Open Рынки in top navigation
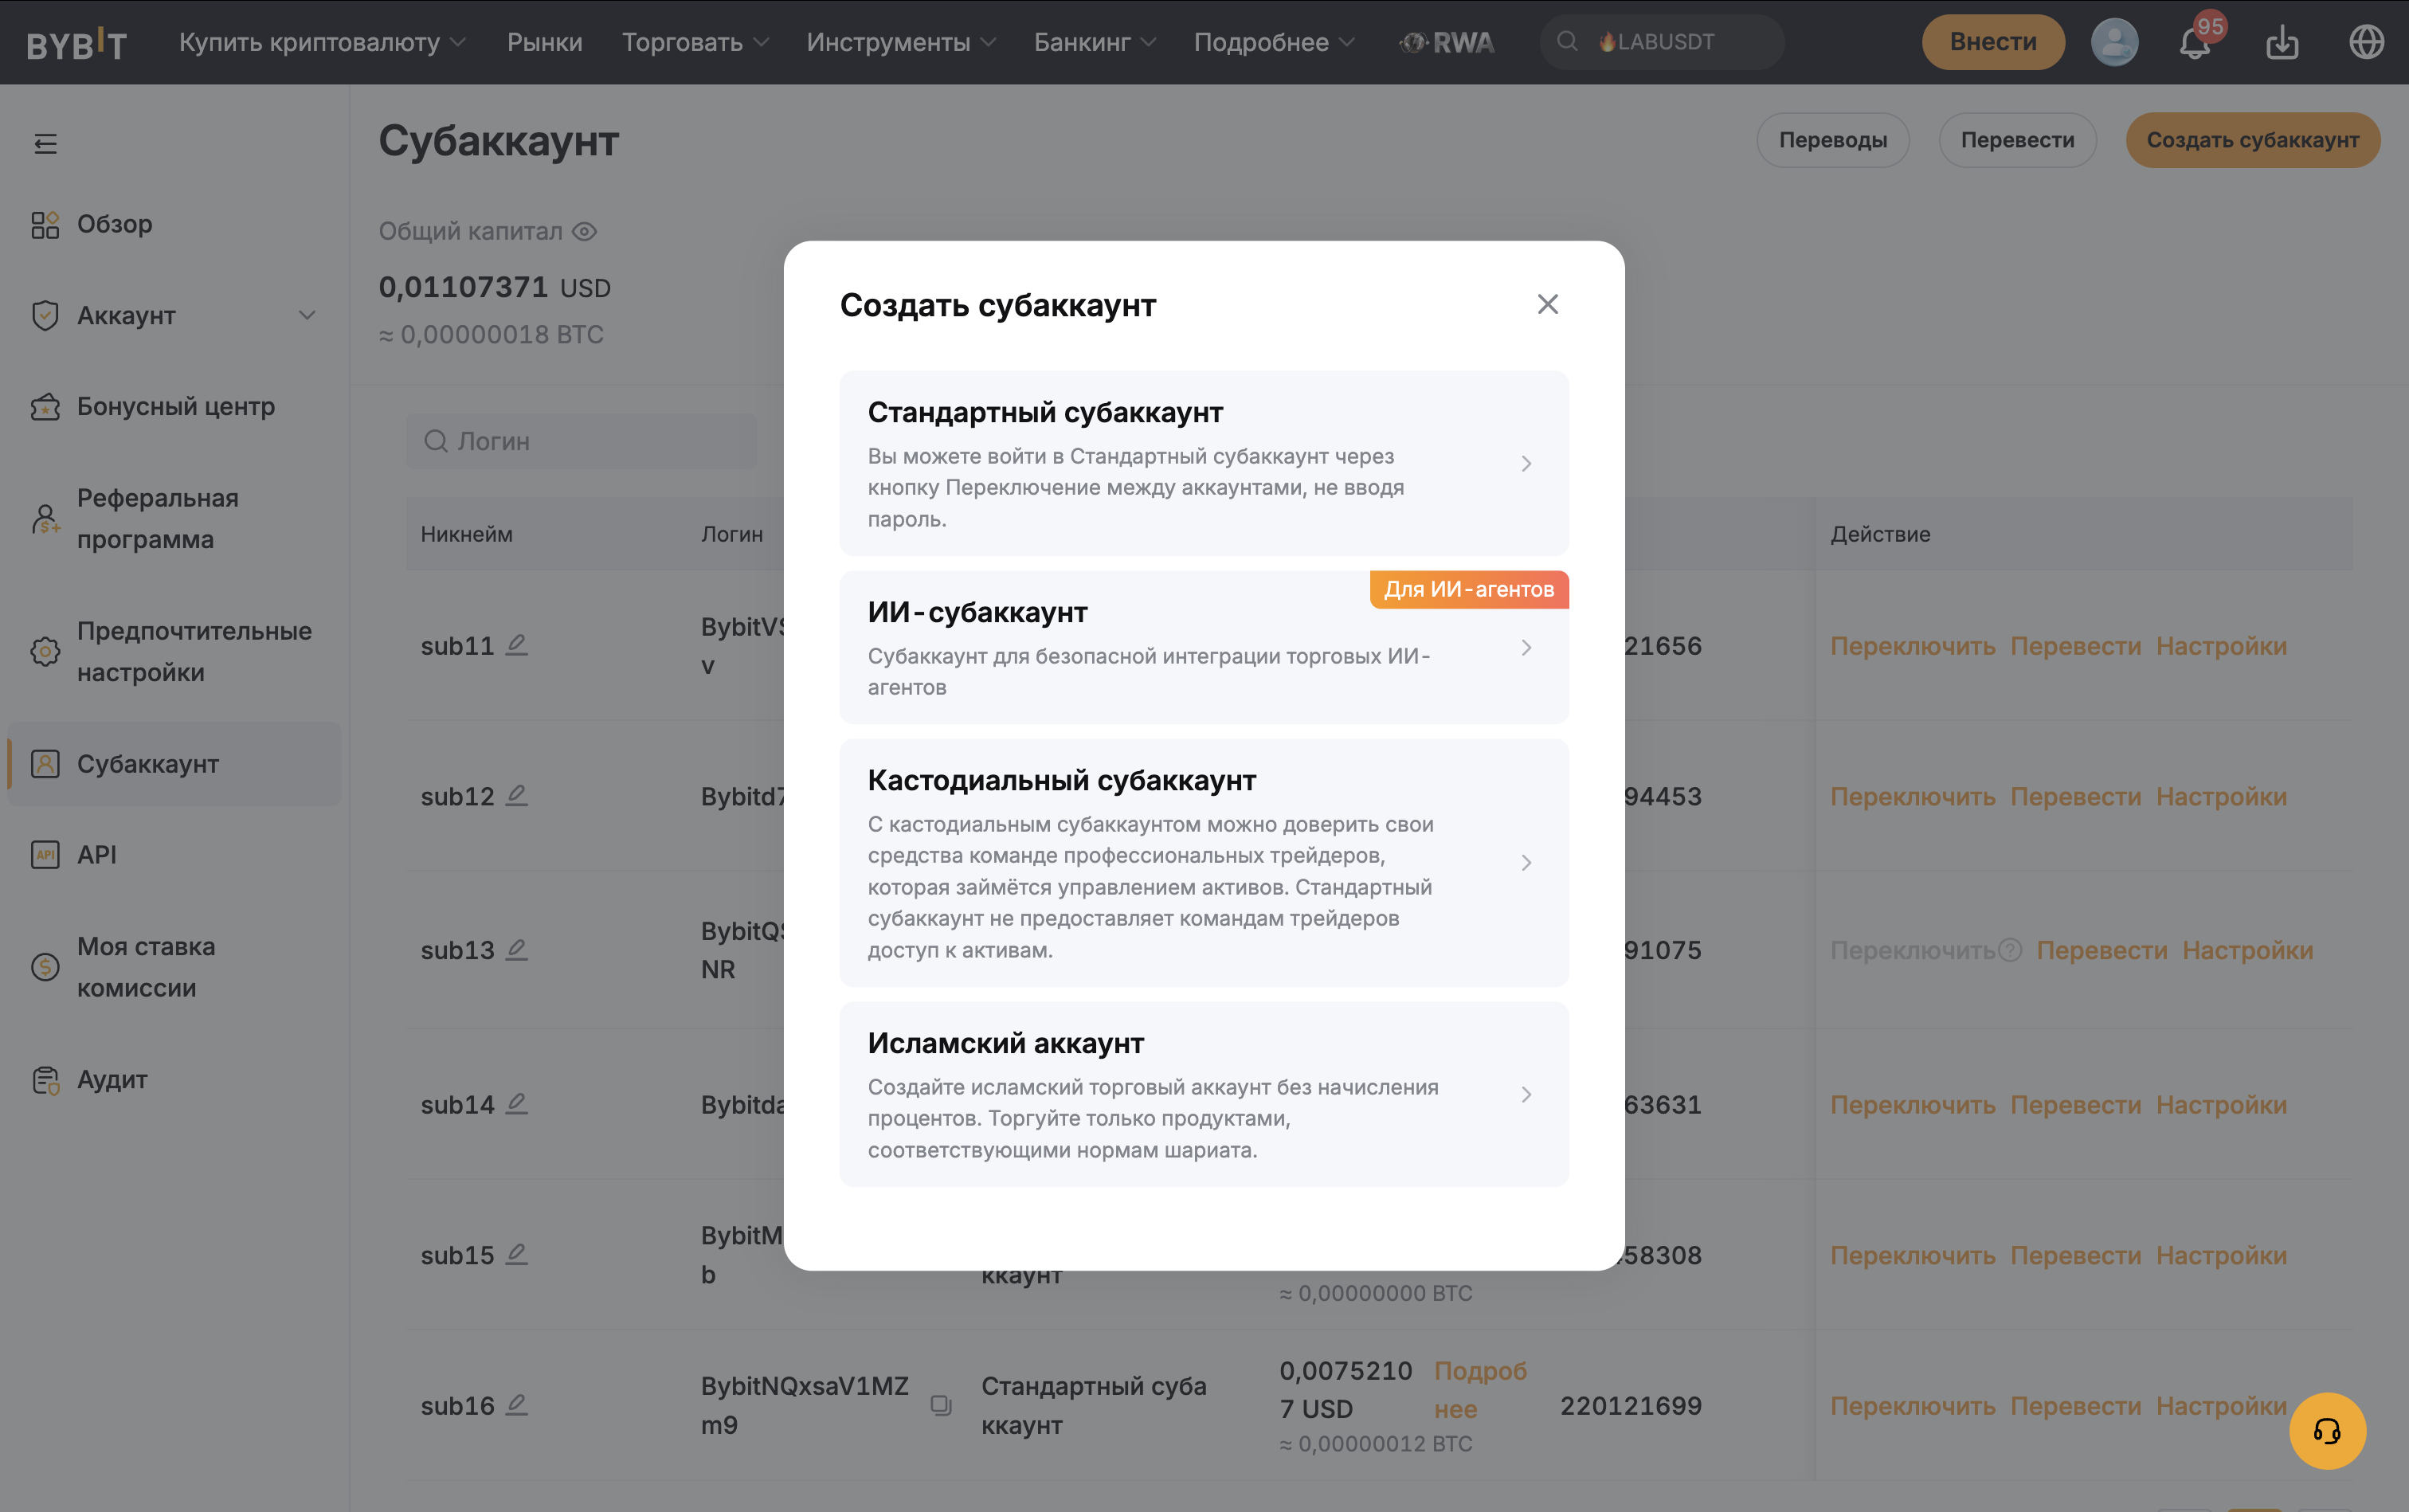This screenshot has height=1512, width=2409. coord(544,42)
